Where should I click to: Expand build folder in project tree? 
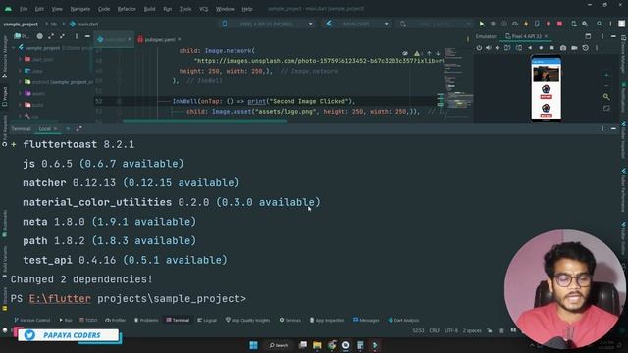[20, 105]
